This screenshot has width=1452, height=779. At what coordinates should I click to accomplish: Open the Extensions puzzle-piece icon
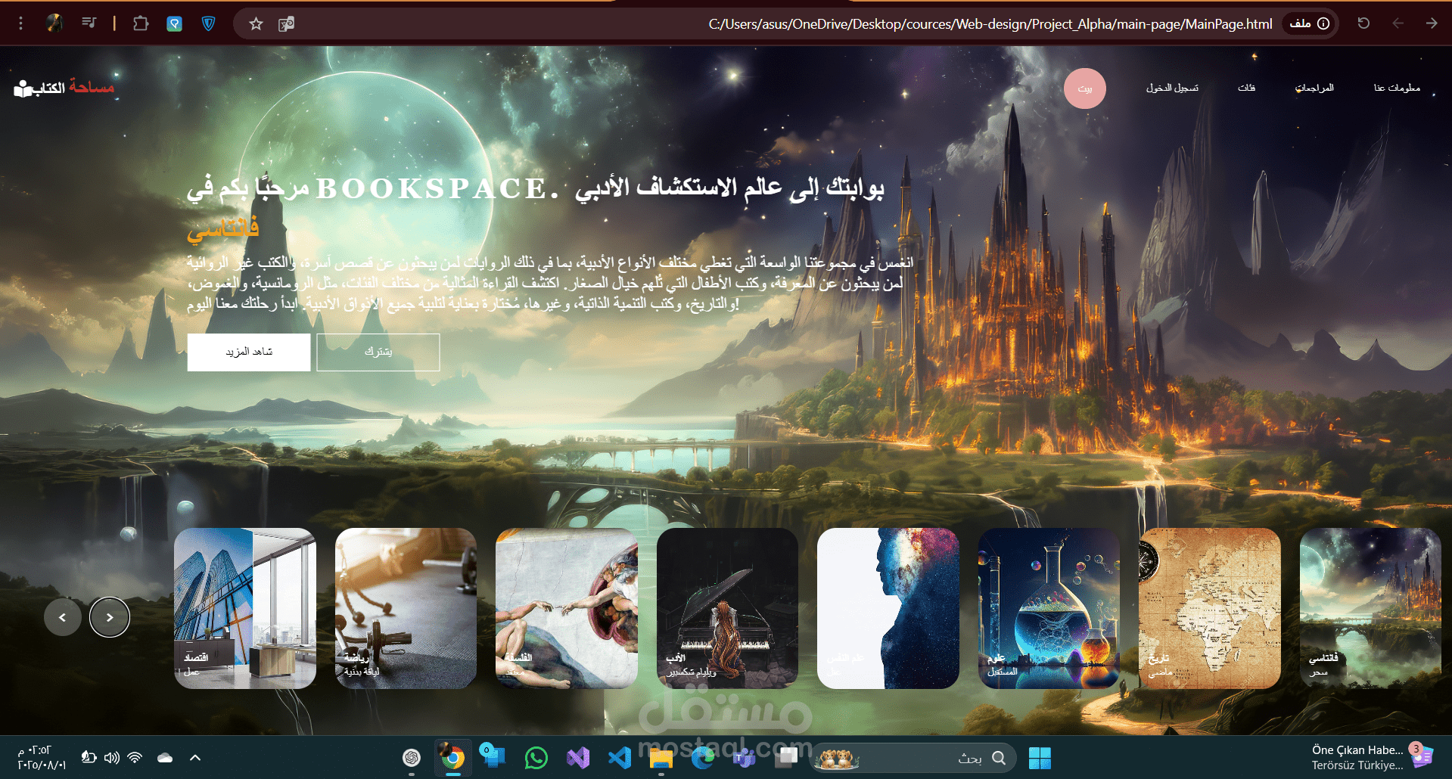[x=141, y=23]
